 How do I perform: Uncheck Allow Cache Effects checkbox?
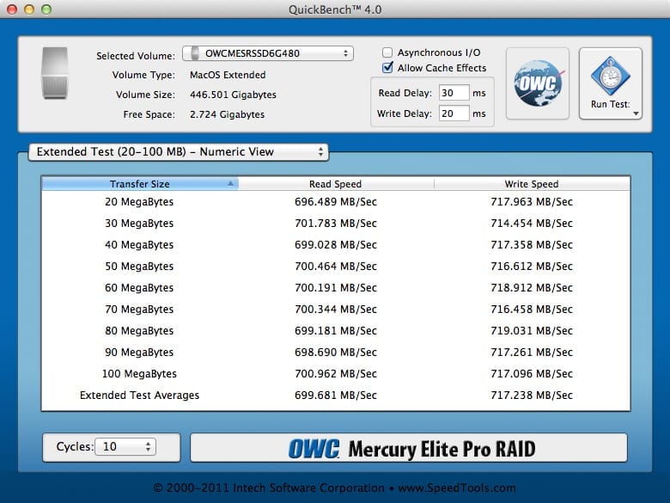coord(388,68)
